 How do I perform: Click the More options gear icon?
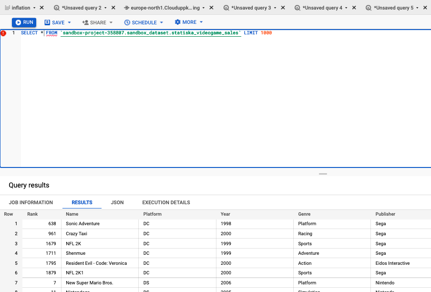pos(177,22)
